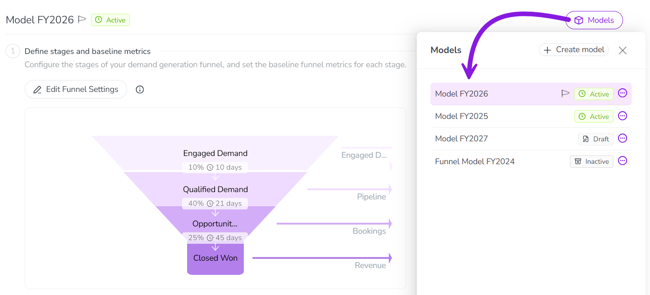Click 25% 45 days conversion metric
This screenshot has height=295, width=650.
(215, 238)
